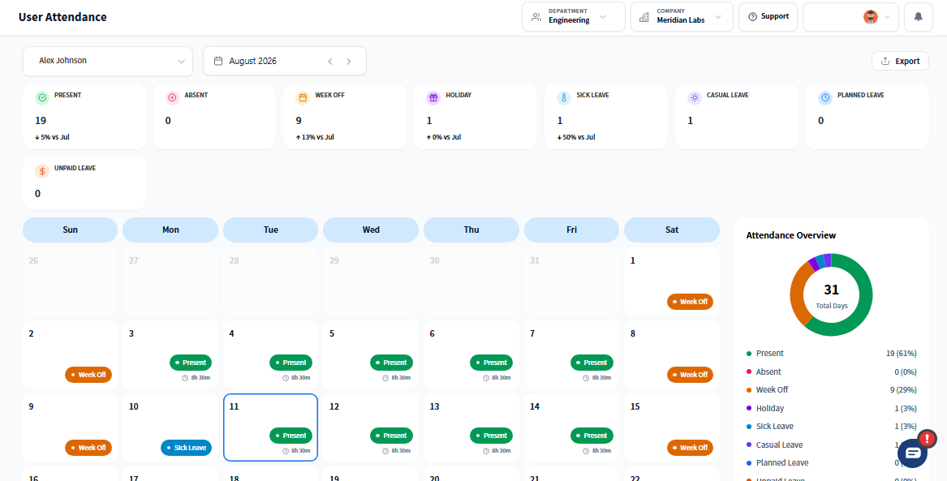The width and height of the screenshot is (947, 481).
Task: Click the Week Off badge on August 9
Action: (88, 448)
